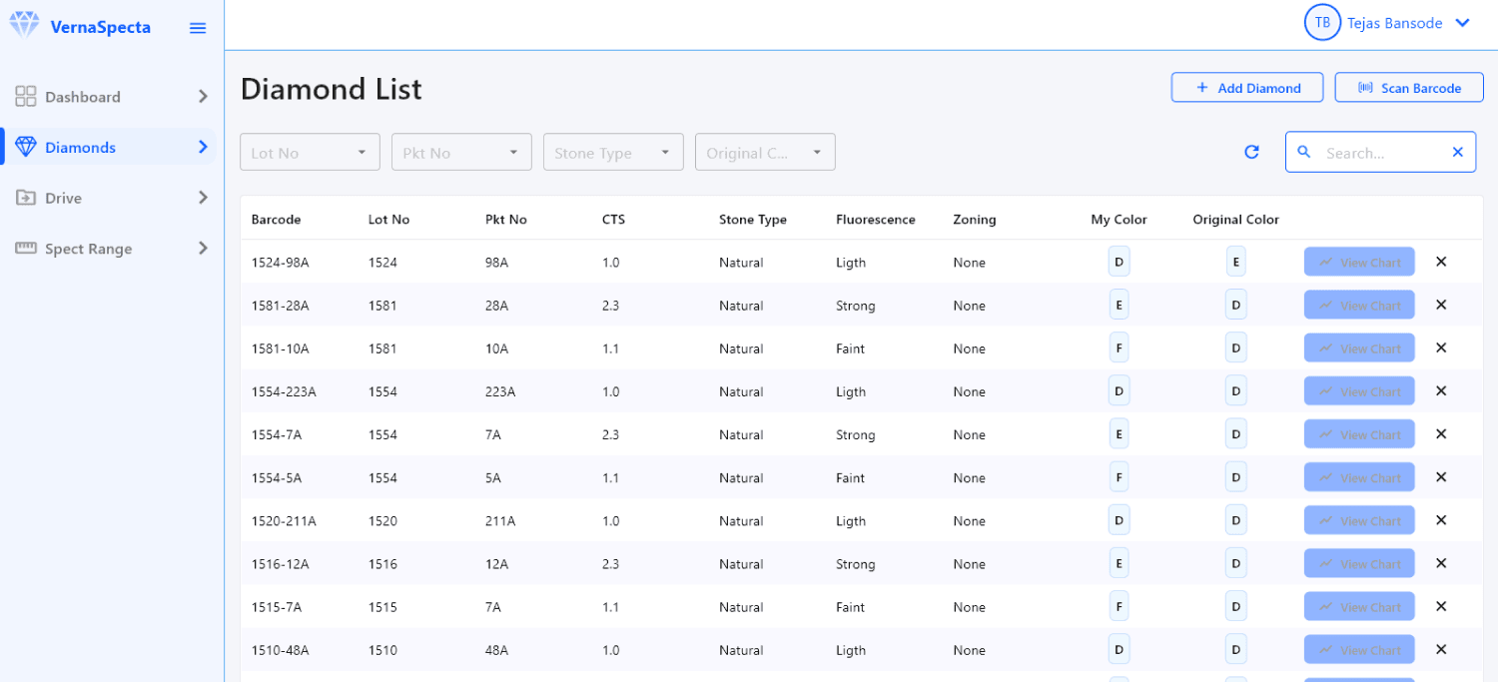Delete row 1520-211A with X icon
1498x682 pixels.
pyautogui.click(x=1441, y=519)
